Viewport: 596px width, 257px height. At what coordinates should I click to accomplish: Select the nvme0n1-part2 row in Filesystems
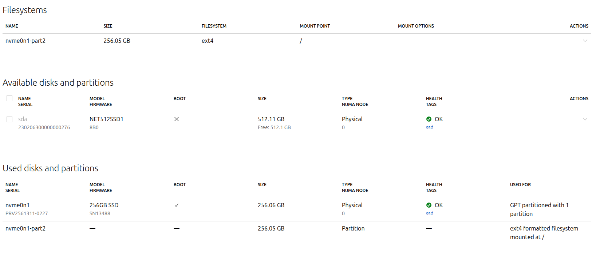tap(297, 41)
